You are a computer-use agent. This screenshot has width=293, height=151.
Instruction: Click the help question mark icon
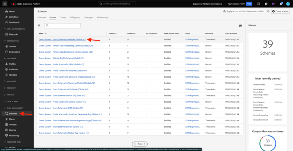click(x=266, y=4)
